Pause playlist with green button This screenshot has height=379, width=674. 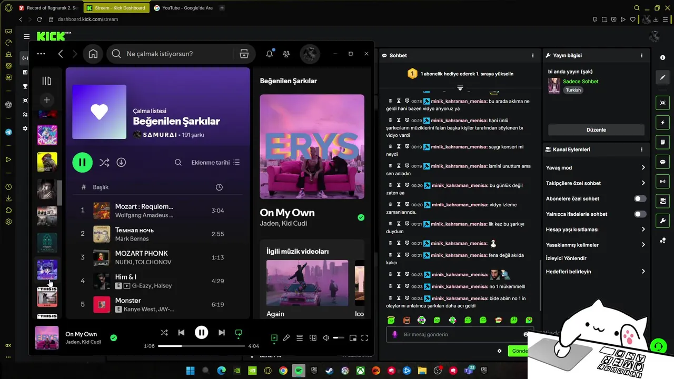point(82,163)
